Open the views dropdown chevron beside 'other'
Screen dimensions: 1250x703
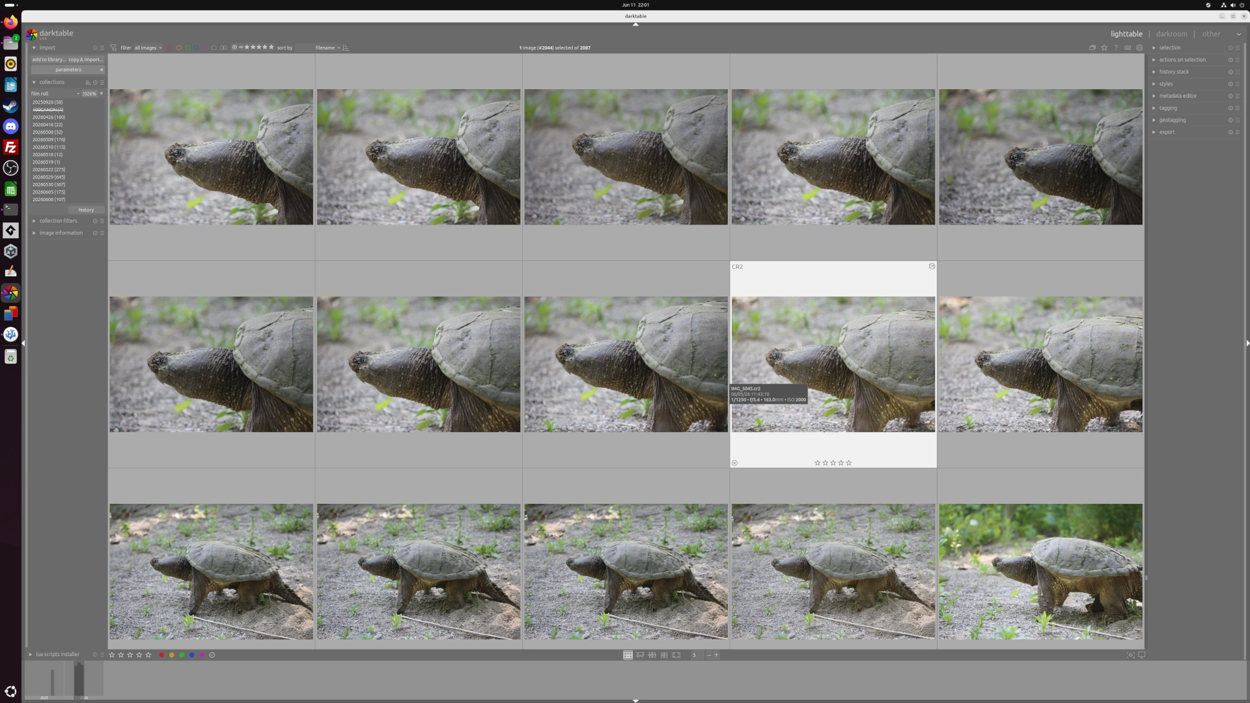1238,34
